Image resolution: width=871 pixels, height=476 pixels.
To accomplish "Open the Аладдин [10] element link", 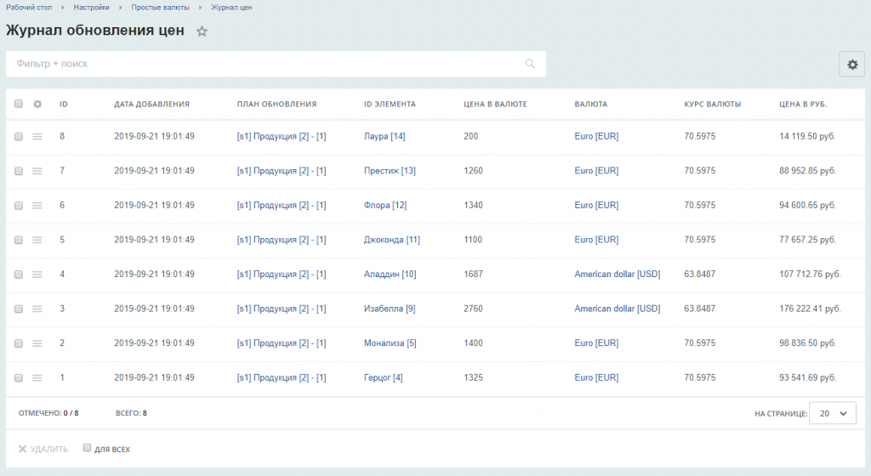I will click(x=390, y=274).
